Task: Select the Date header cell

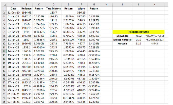Action: click(13, 9)
